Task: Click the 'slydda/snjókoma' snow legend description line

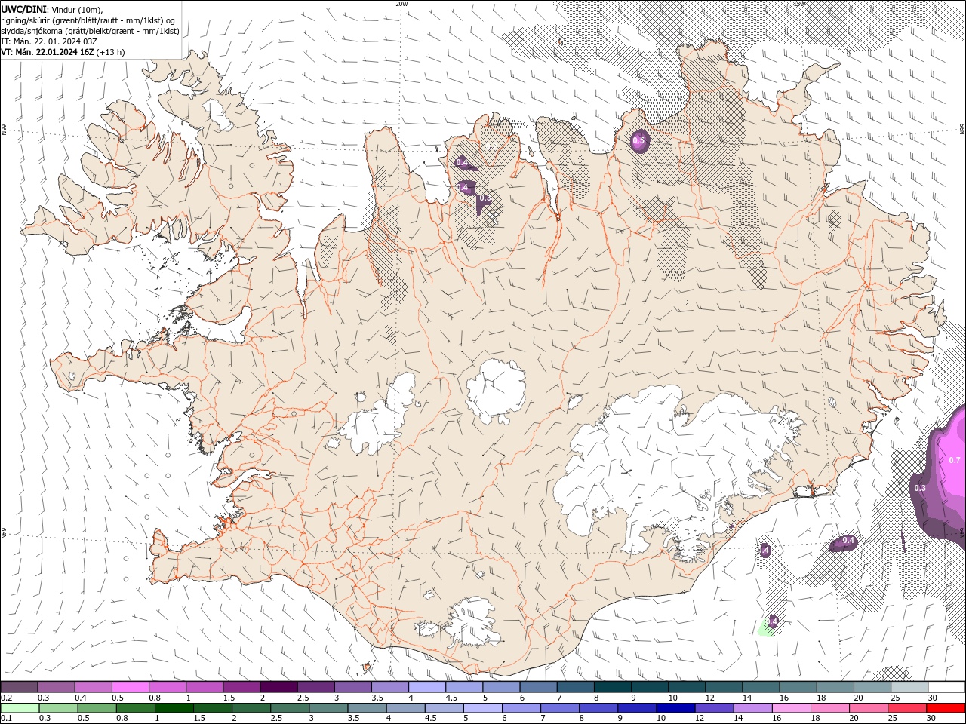Action: point(91,31)
